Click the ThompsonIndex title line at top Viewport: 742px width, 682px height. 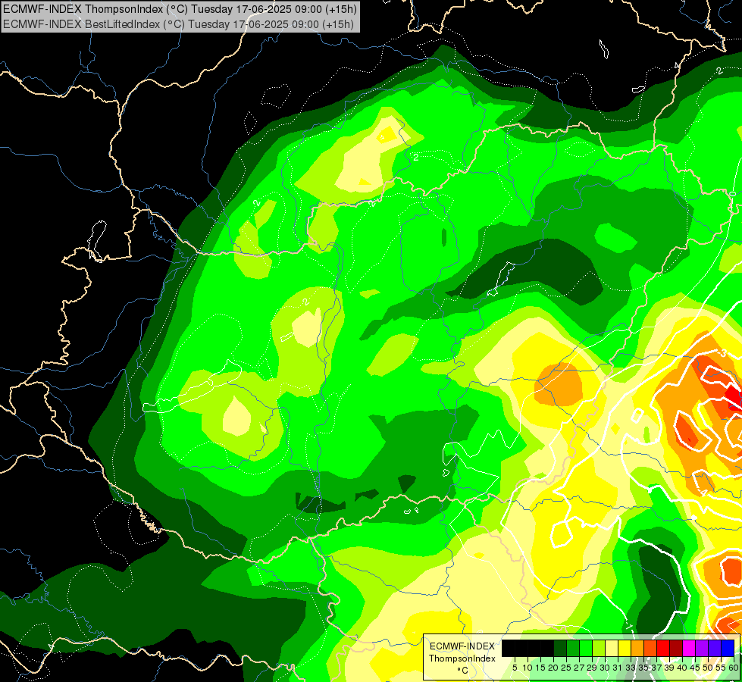180,8
